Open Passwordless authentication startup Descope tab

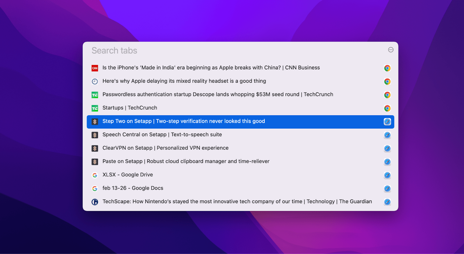pyautogui.click(x=240, y=95)
